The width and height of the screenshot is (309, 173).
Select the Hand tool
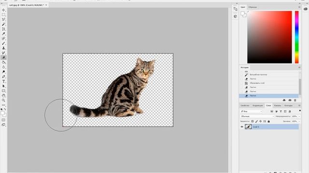coord(3,96)
